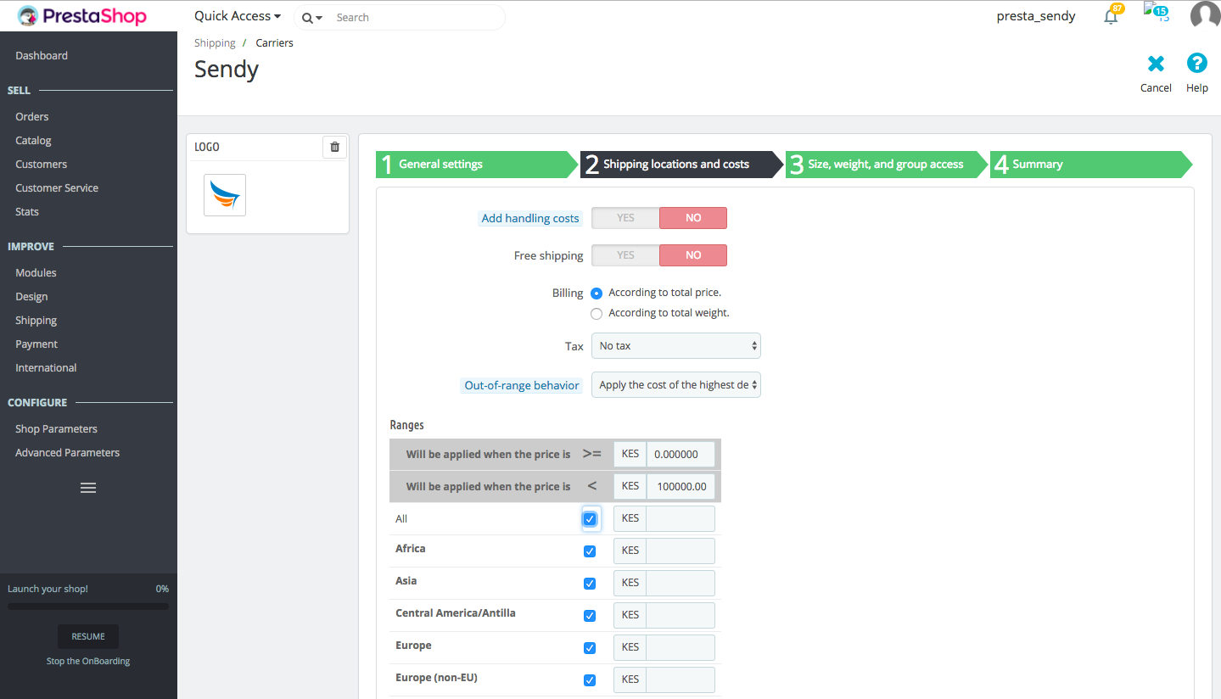Go to step 3 Size, weight, group access

pos(886,165)
